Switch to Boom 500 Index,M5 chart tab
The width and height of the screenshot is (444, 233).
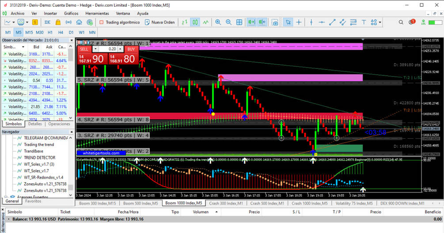click(x=140, y=203)
